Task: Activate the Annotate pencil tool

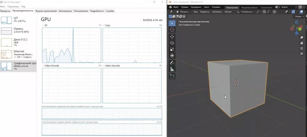Action: (172, 63)
